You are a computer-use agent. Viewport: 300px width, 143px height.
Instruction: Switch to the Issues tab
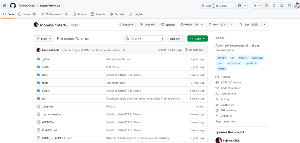click(x=27, y=14)
